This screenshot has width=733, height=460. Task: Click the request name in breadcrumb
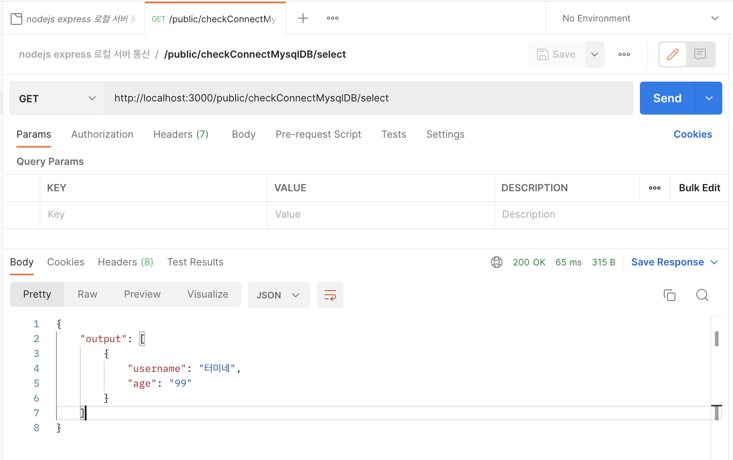click(255, 54)
